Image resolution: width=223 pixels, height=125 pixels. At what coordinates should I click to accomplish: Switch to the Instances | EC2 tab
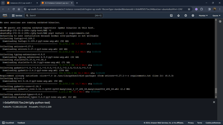[x=21, y=3]
